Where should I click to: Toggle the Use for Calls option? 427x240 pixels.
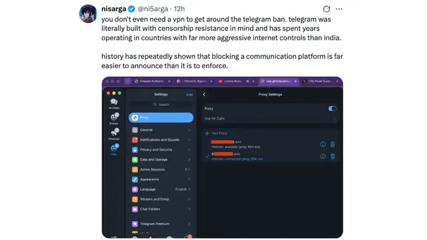pyautogui.click(x=270, y=119)
